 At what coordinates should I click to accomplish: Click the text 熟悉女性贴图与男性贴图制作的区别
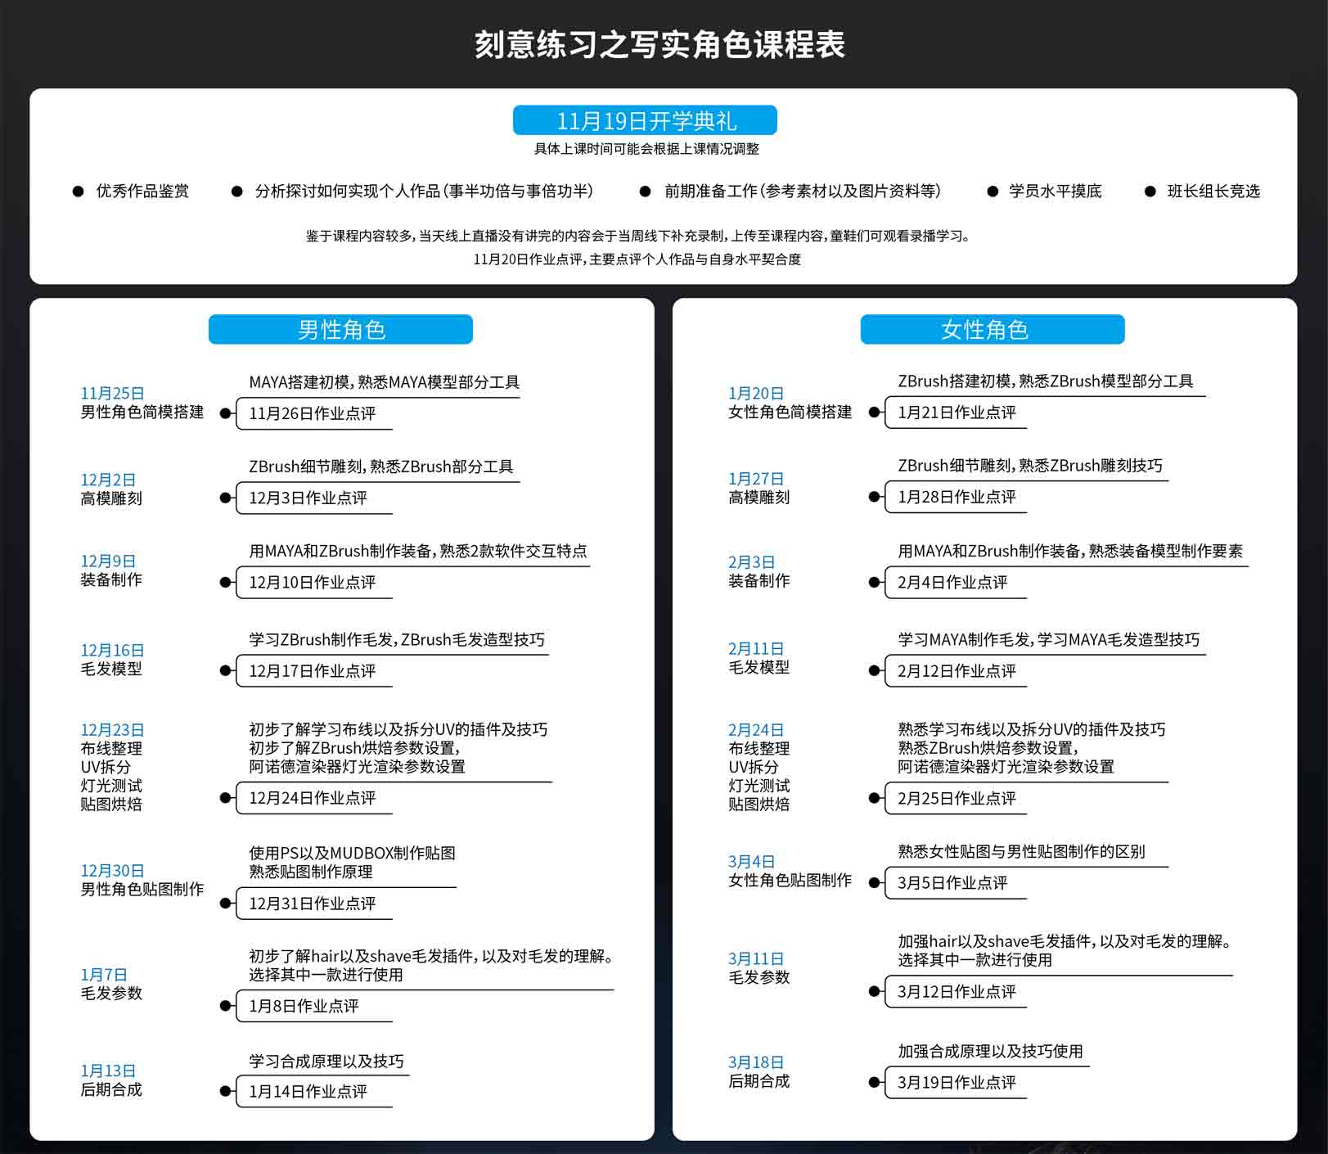pyautogui.click(x=1021, y=851)
